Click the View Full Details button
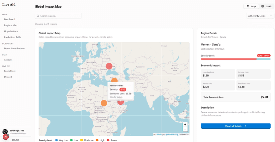The image size is (275, 142). coord(235,126)
